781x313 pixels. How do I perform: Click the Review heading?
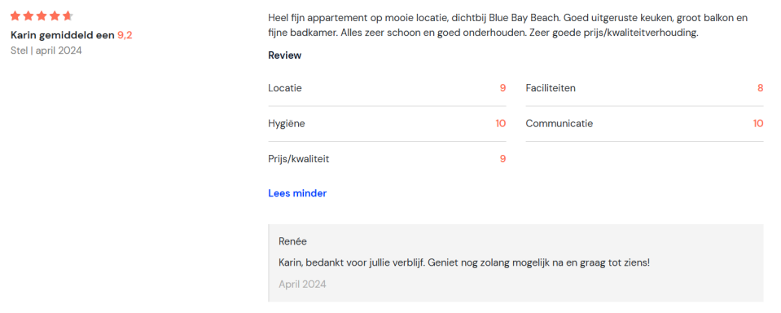[x=284, y=55]
